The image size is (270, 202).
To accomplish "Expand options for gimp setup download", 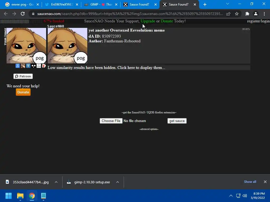I will pyautogui.click(x=118, y=182).
